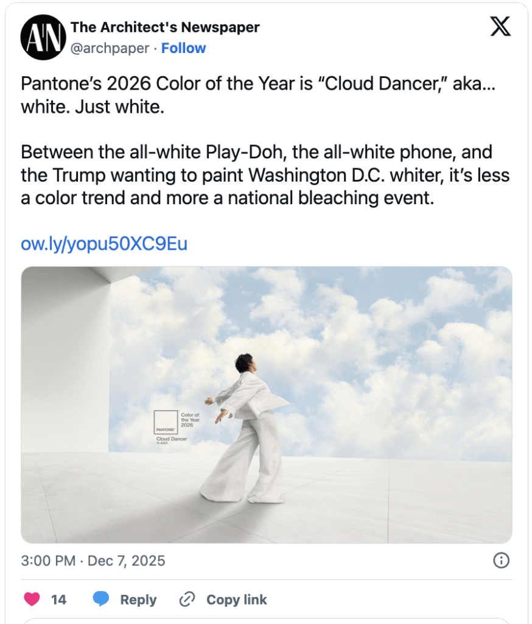Viewport: 532px width, 624px height.
Task: Click the "national bleaching event" paragraph
Action: [265, 175]
